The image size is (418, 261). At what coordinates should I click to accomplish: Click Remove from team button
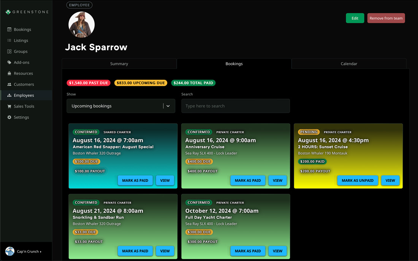[x=386, y=18]
